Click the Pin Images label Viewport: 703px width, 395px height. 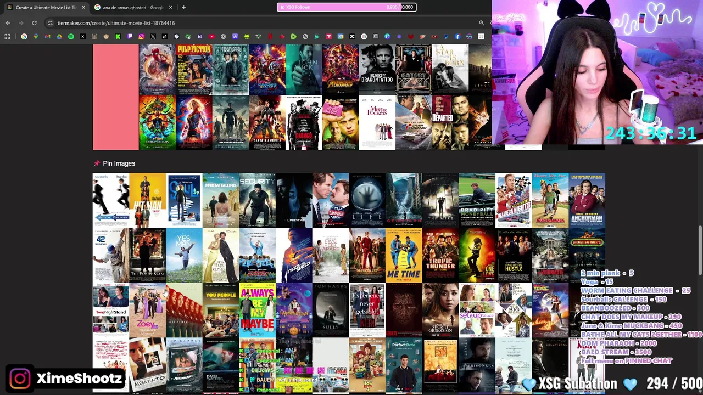click(x=119, y=163)
